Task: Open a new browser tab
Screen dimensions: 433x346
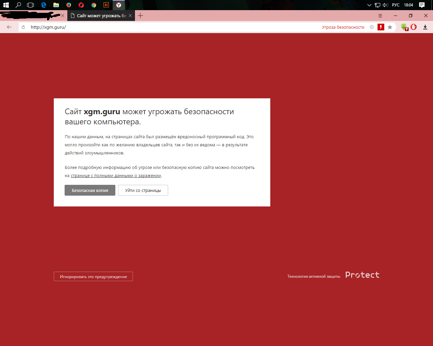Action: [x=140, y=16]
